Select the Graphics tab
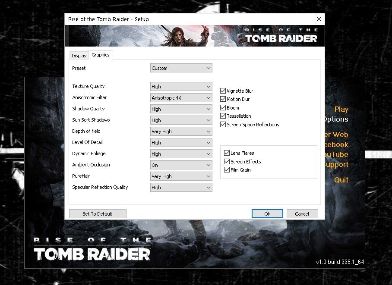 tap(101, 55)
